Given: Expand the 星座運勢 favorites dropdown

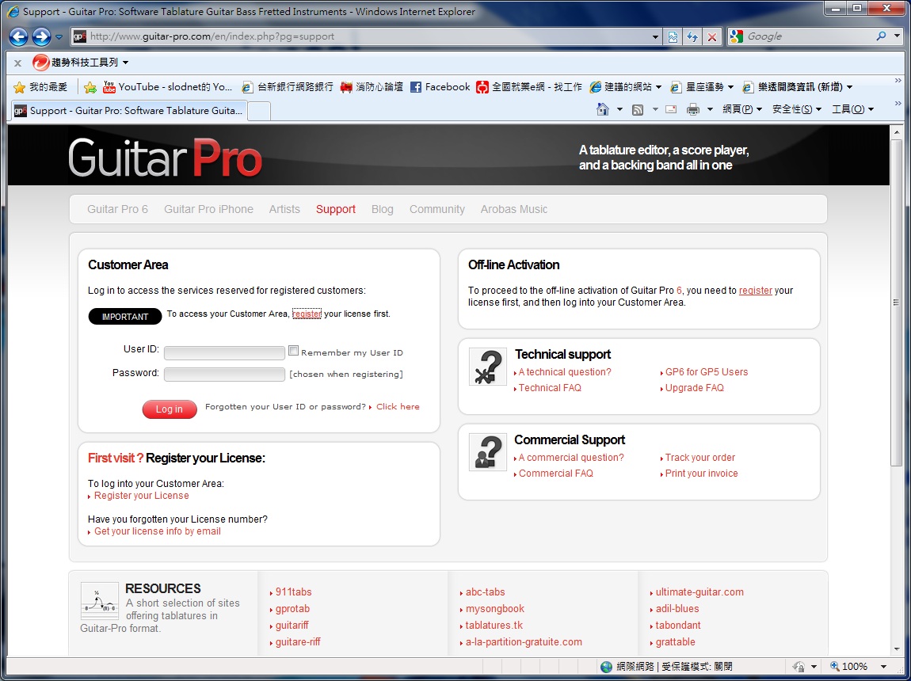Looking at the screenshot, I should click(x=730, y=87).
